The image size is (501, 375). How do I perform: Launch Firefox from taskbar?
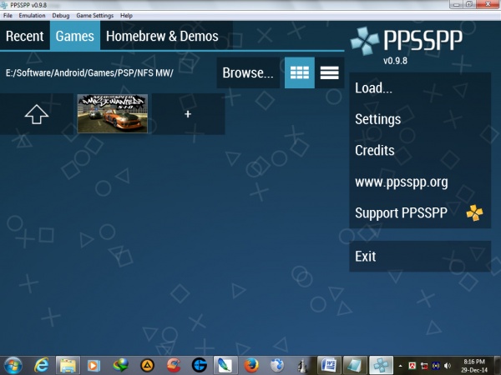[x=251, y=366]
